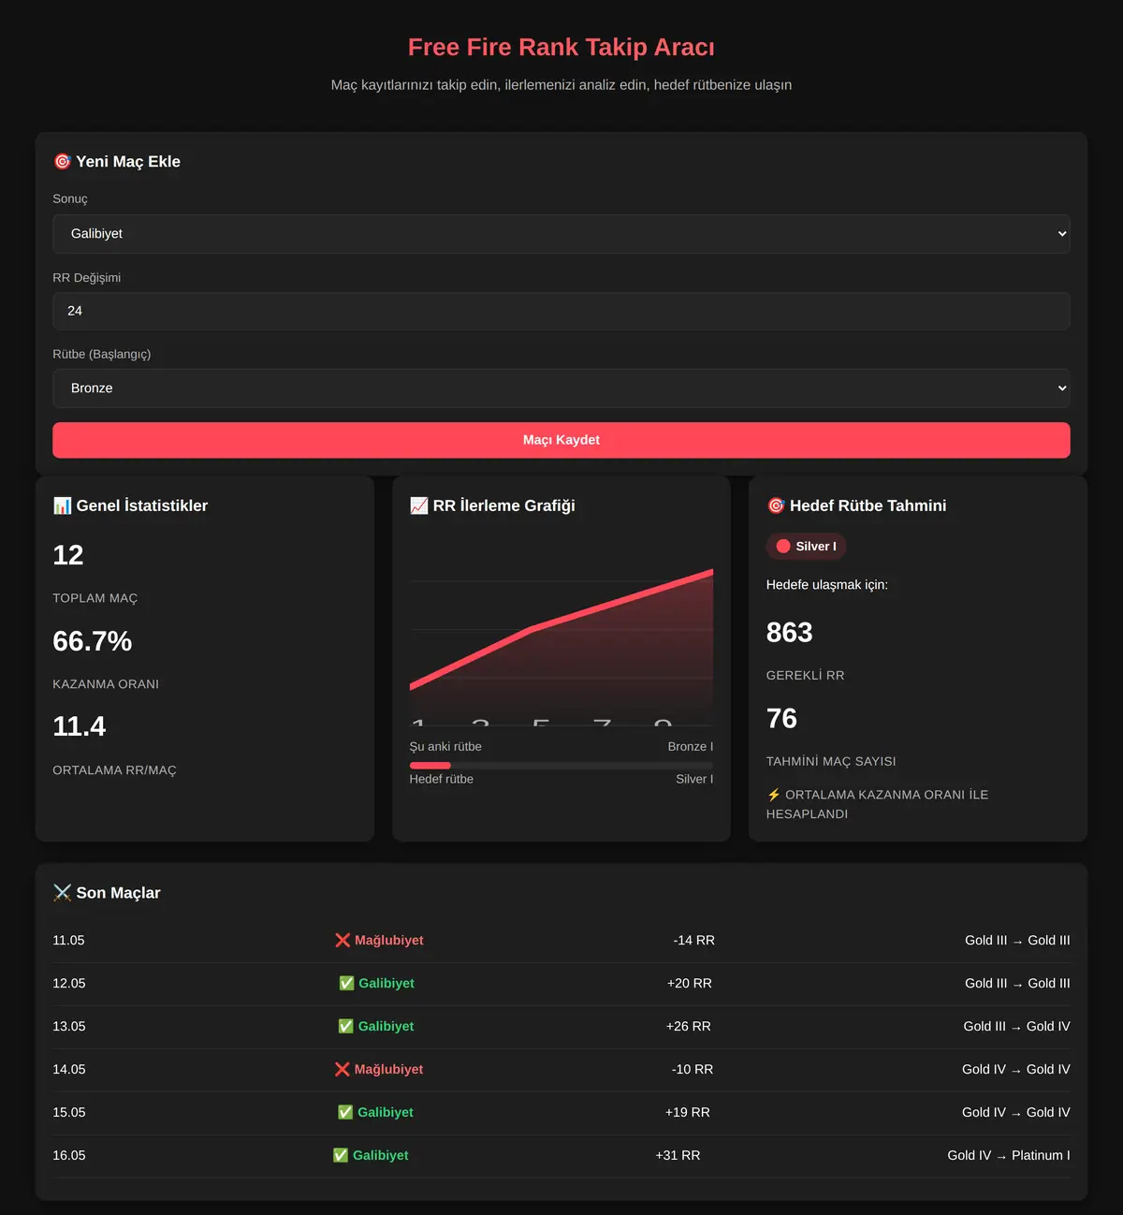Click the Maçı Kaydet button
This screenshot has width=1123, height=1215.
coord(561,440)
